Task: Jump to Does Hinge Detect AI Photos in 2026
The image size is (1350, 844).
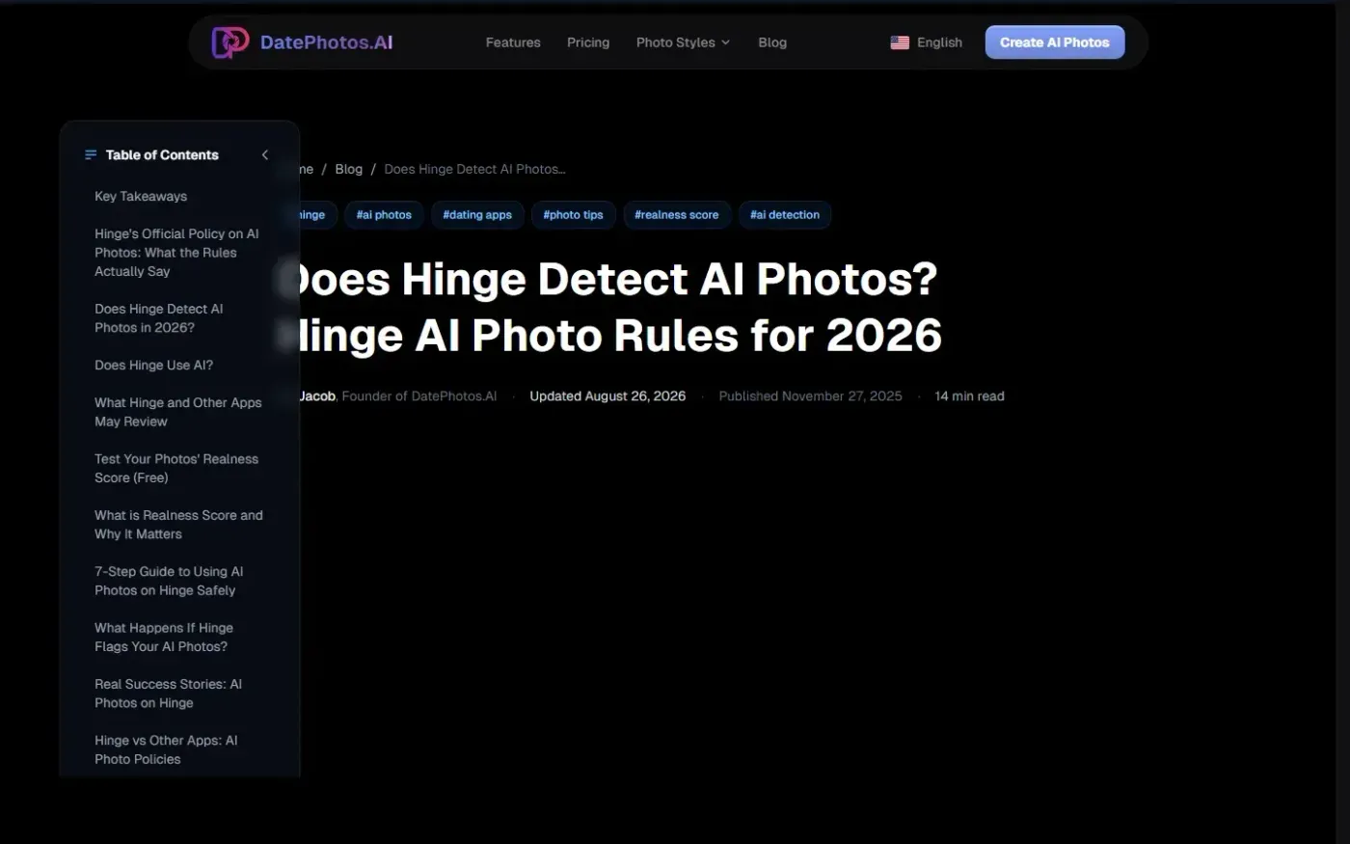Action: pos(159,318)
